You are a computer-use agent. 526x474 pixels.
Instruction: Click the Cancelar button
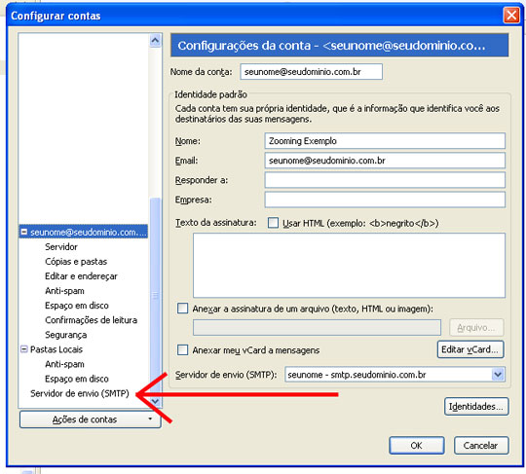point(481,445)
